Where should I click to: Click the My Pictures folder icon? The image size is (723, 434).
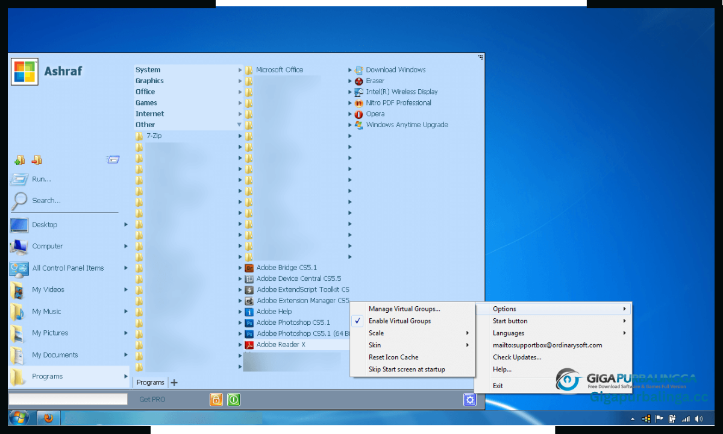click(18, 333)
